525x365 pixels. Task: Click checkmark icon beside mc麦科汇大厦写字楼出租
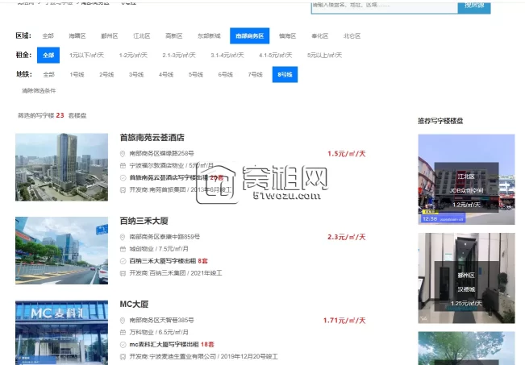pyautogui.click(x=123, y=344)
